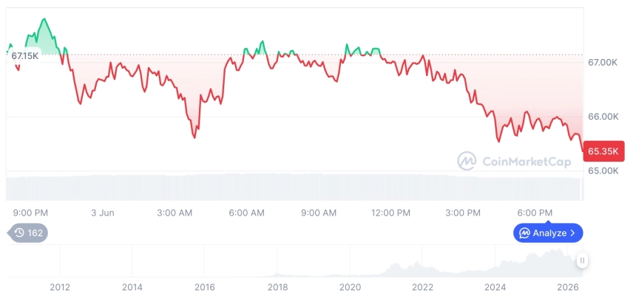
Task: Click the 6:00 AM time axis label
Action: point(246,213)
